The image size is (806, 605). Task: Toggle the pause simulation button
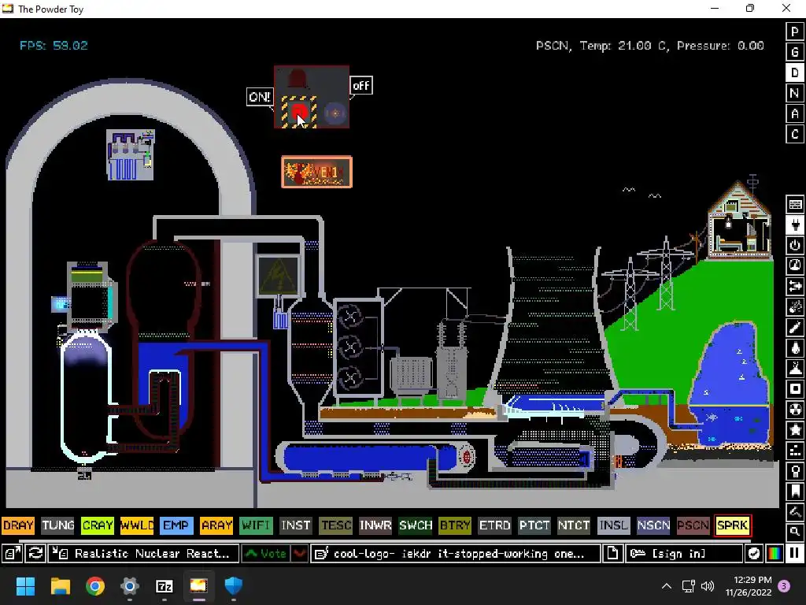795,554
